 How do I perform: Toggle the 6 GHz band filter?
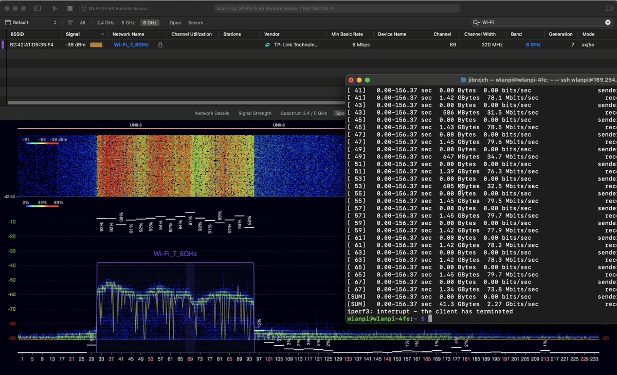tap(150, 23)
